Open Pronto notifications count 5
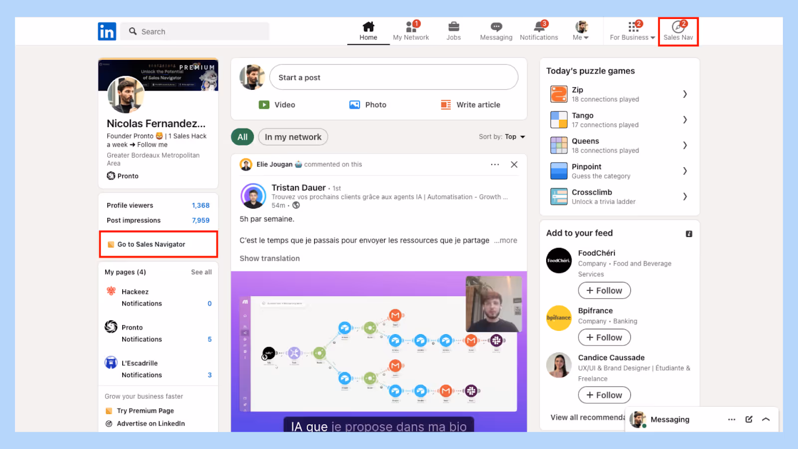 (x=209, y=339)
